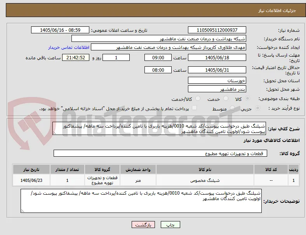Select the متوسط purchase type radio

tap(232, 108)
